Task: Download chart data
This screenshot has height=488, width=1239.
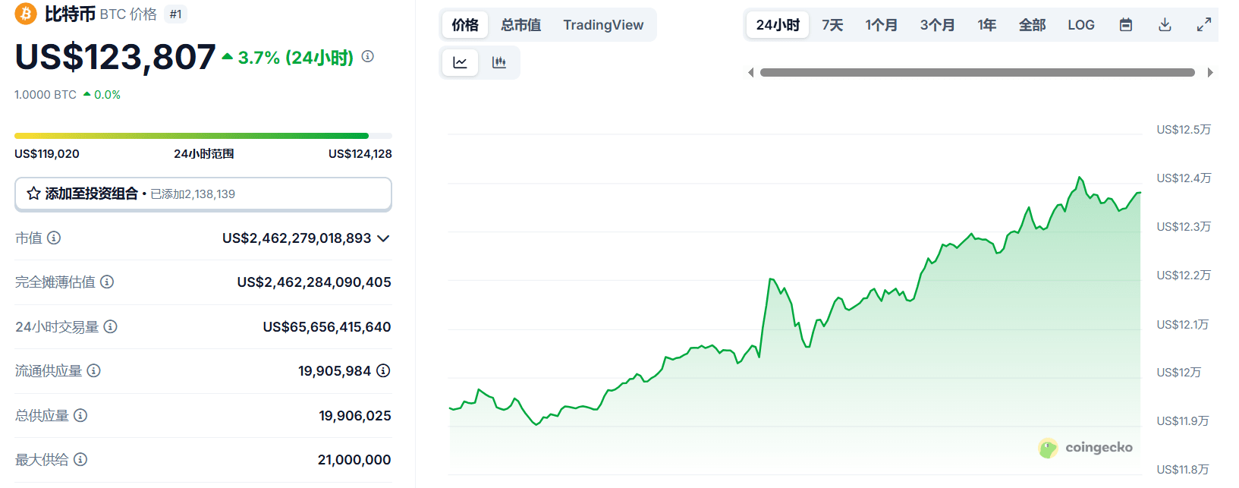Action: click(1165, 25)
